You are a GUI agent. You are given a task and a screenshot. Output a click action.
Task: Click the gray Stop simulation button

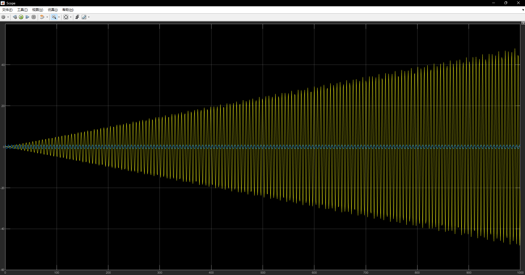point(34,17)
